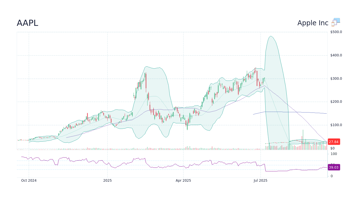Click the 0 level on RSI axis
The width and height of the screenshot is (357, 200).
click(332, 176)
